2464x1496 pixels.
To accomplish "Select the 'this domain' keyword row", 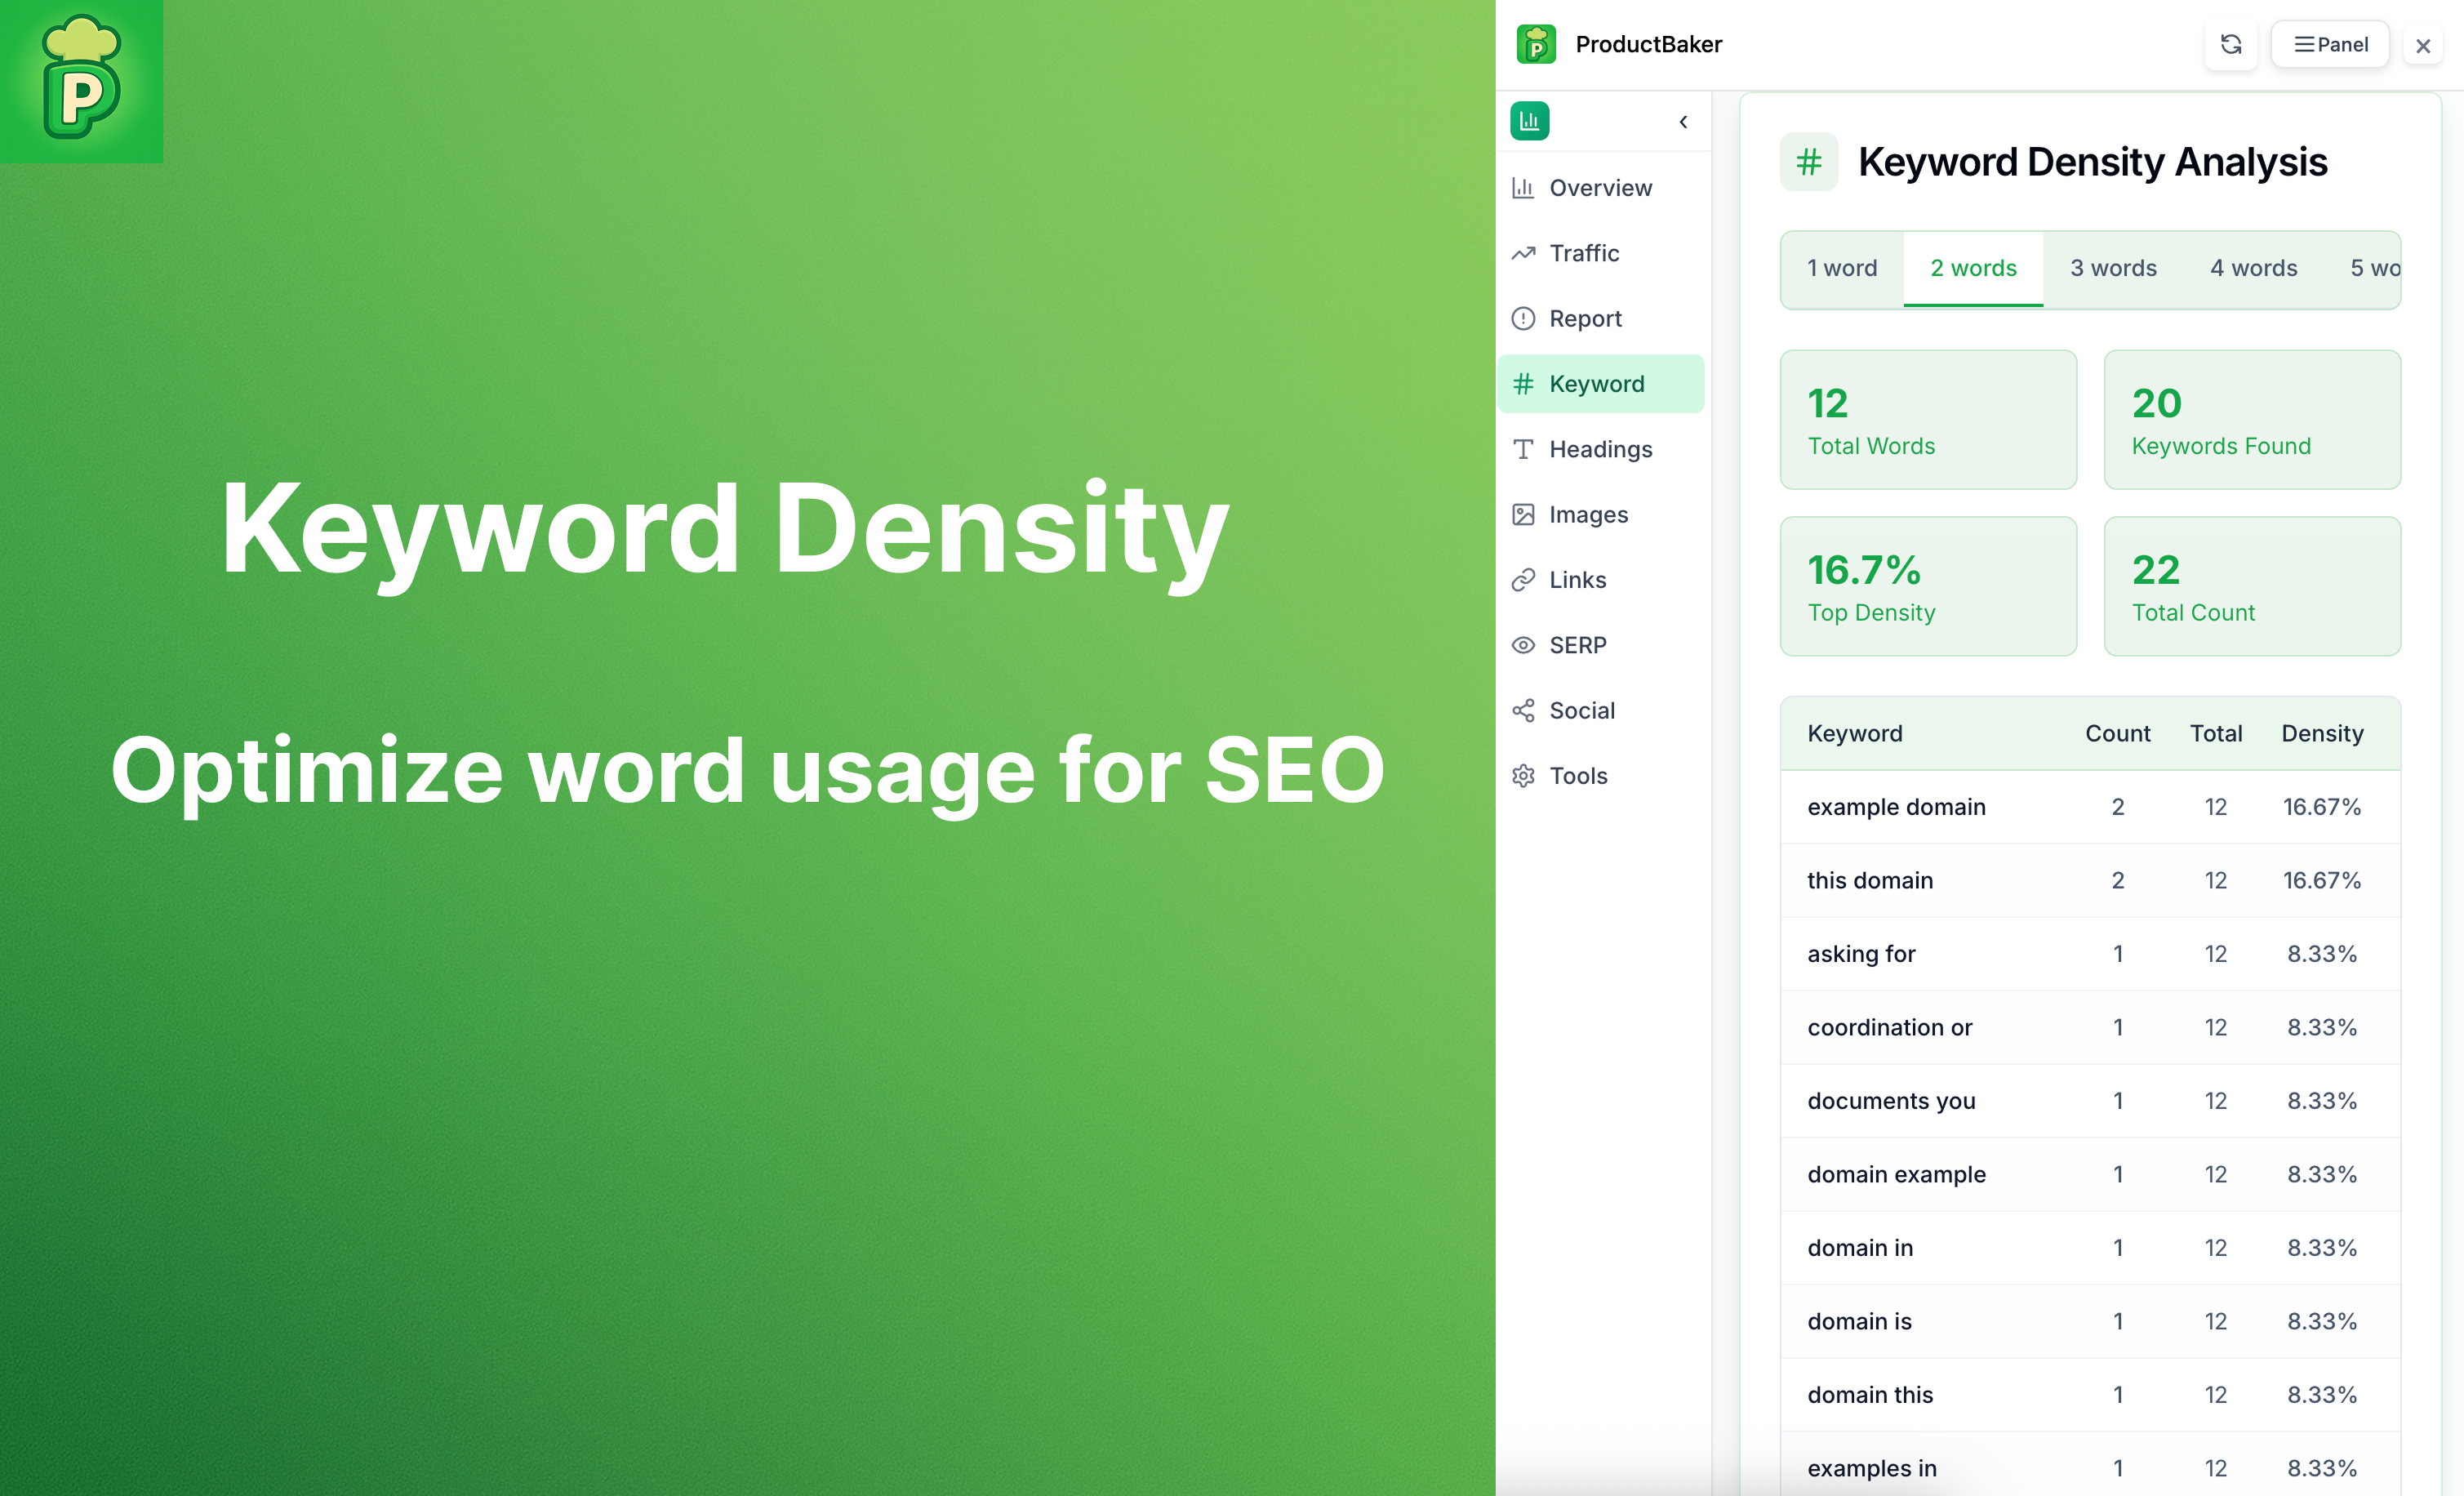I will click(2090, 880).
